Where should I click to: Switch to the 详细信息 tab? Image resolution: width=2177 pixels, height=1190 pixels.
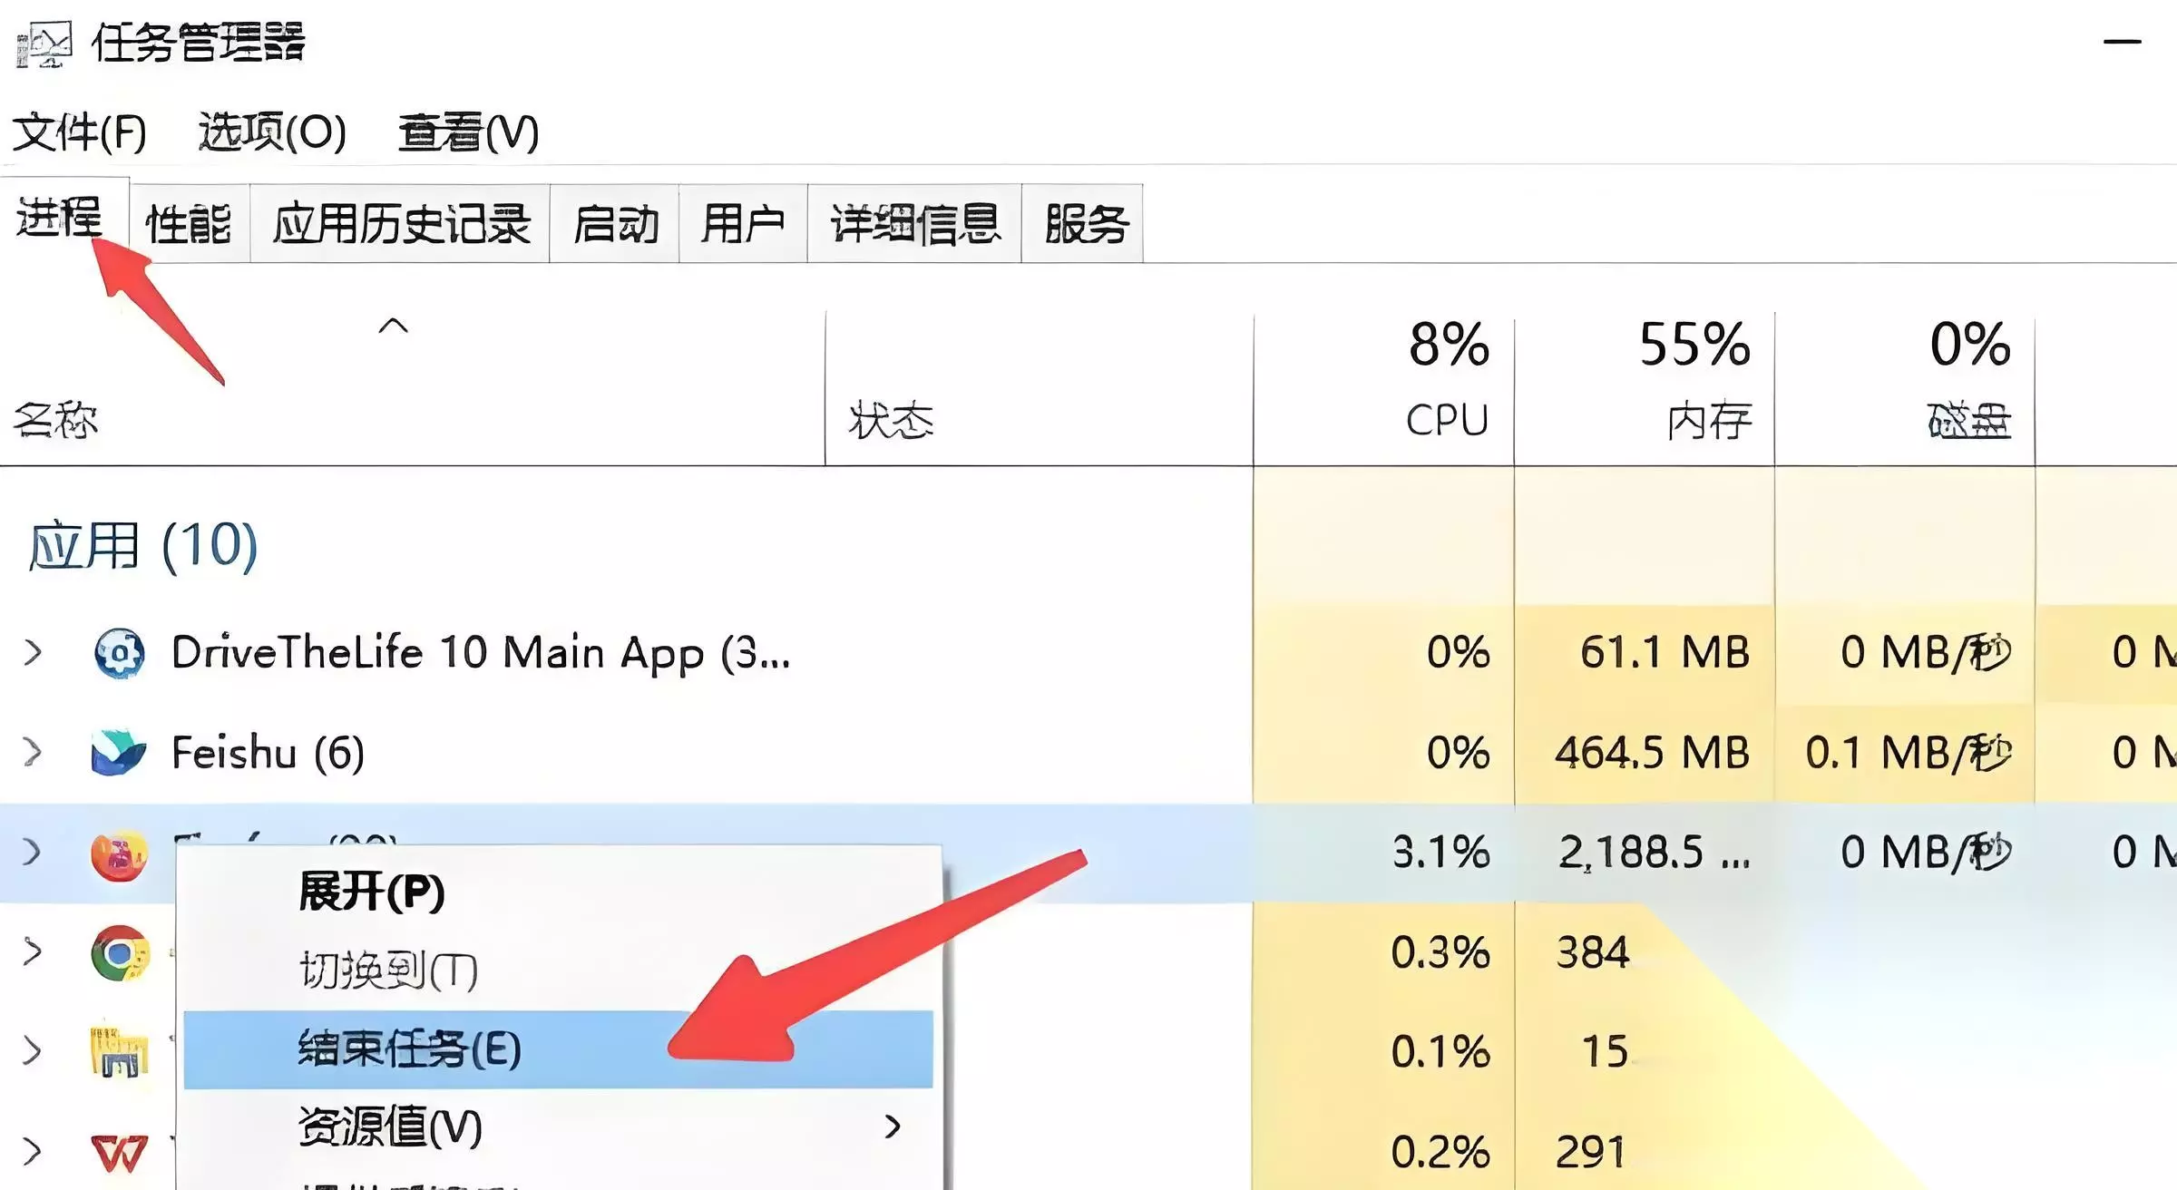[x=914, y=224]
